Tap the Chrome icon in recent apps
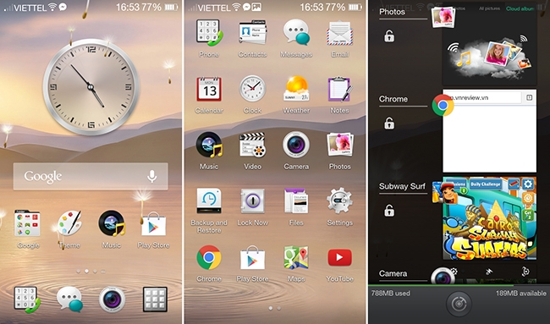Screen dimensions: 550x324 [x=443, y=105]
